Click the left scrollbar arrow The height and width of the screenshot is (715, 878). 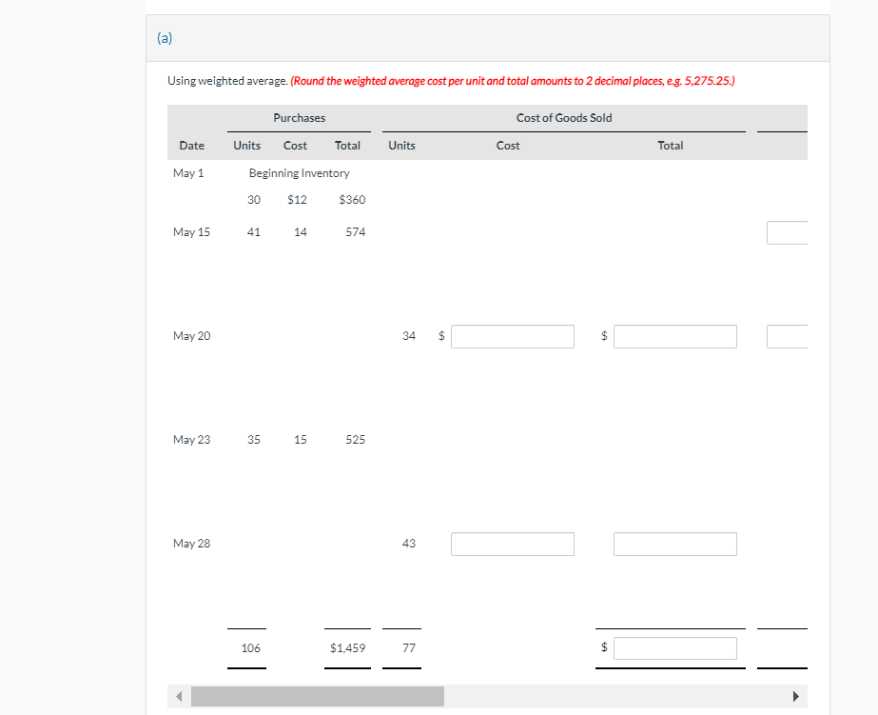(179, 696)
